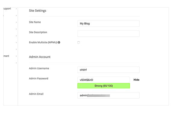Enable the Multisite (WPMU) checkbox

(79, 42)
